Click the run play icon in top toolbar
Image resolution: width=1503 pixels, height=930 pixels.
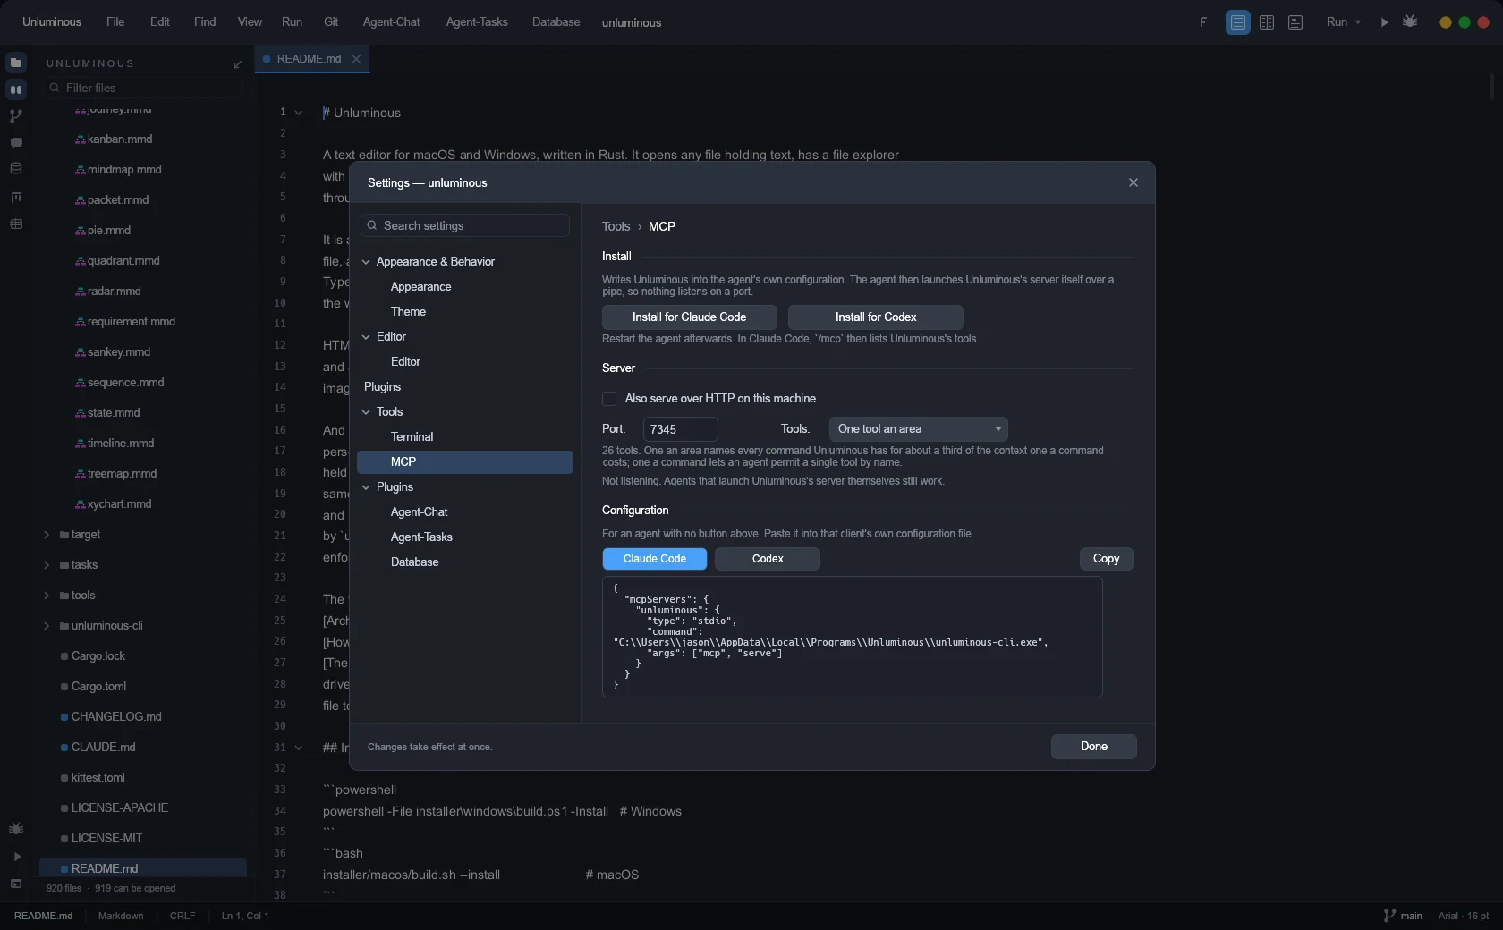click(1385, 22)
